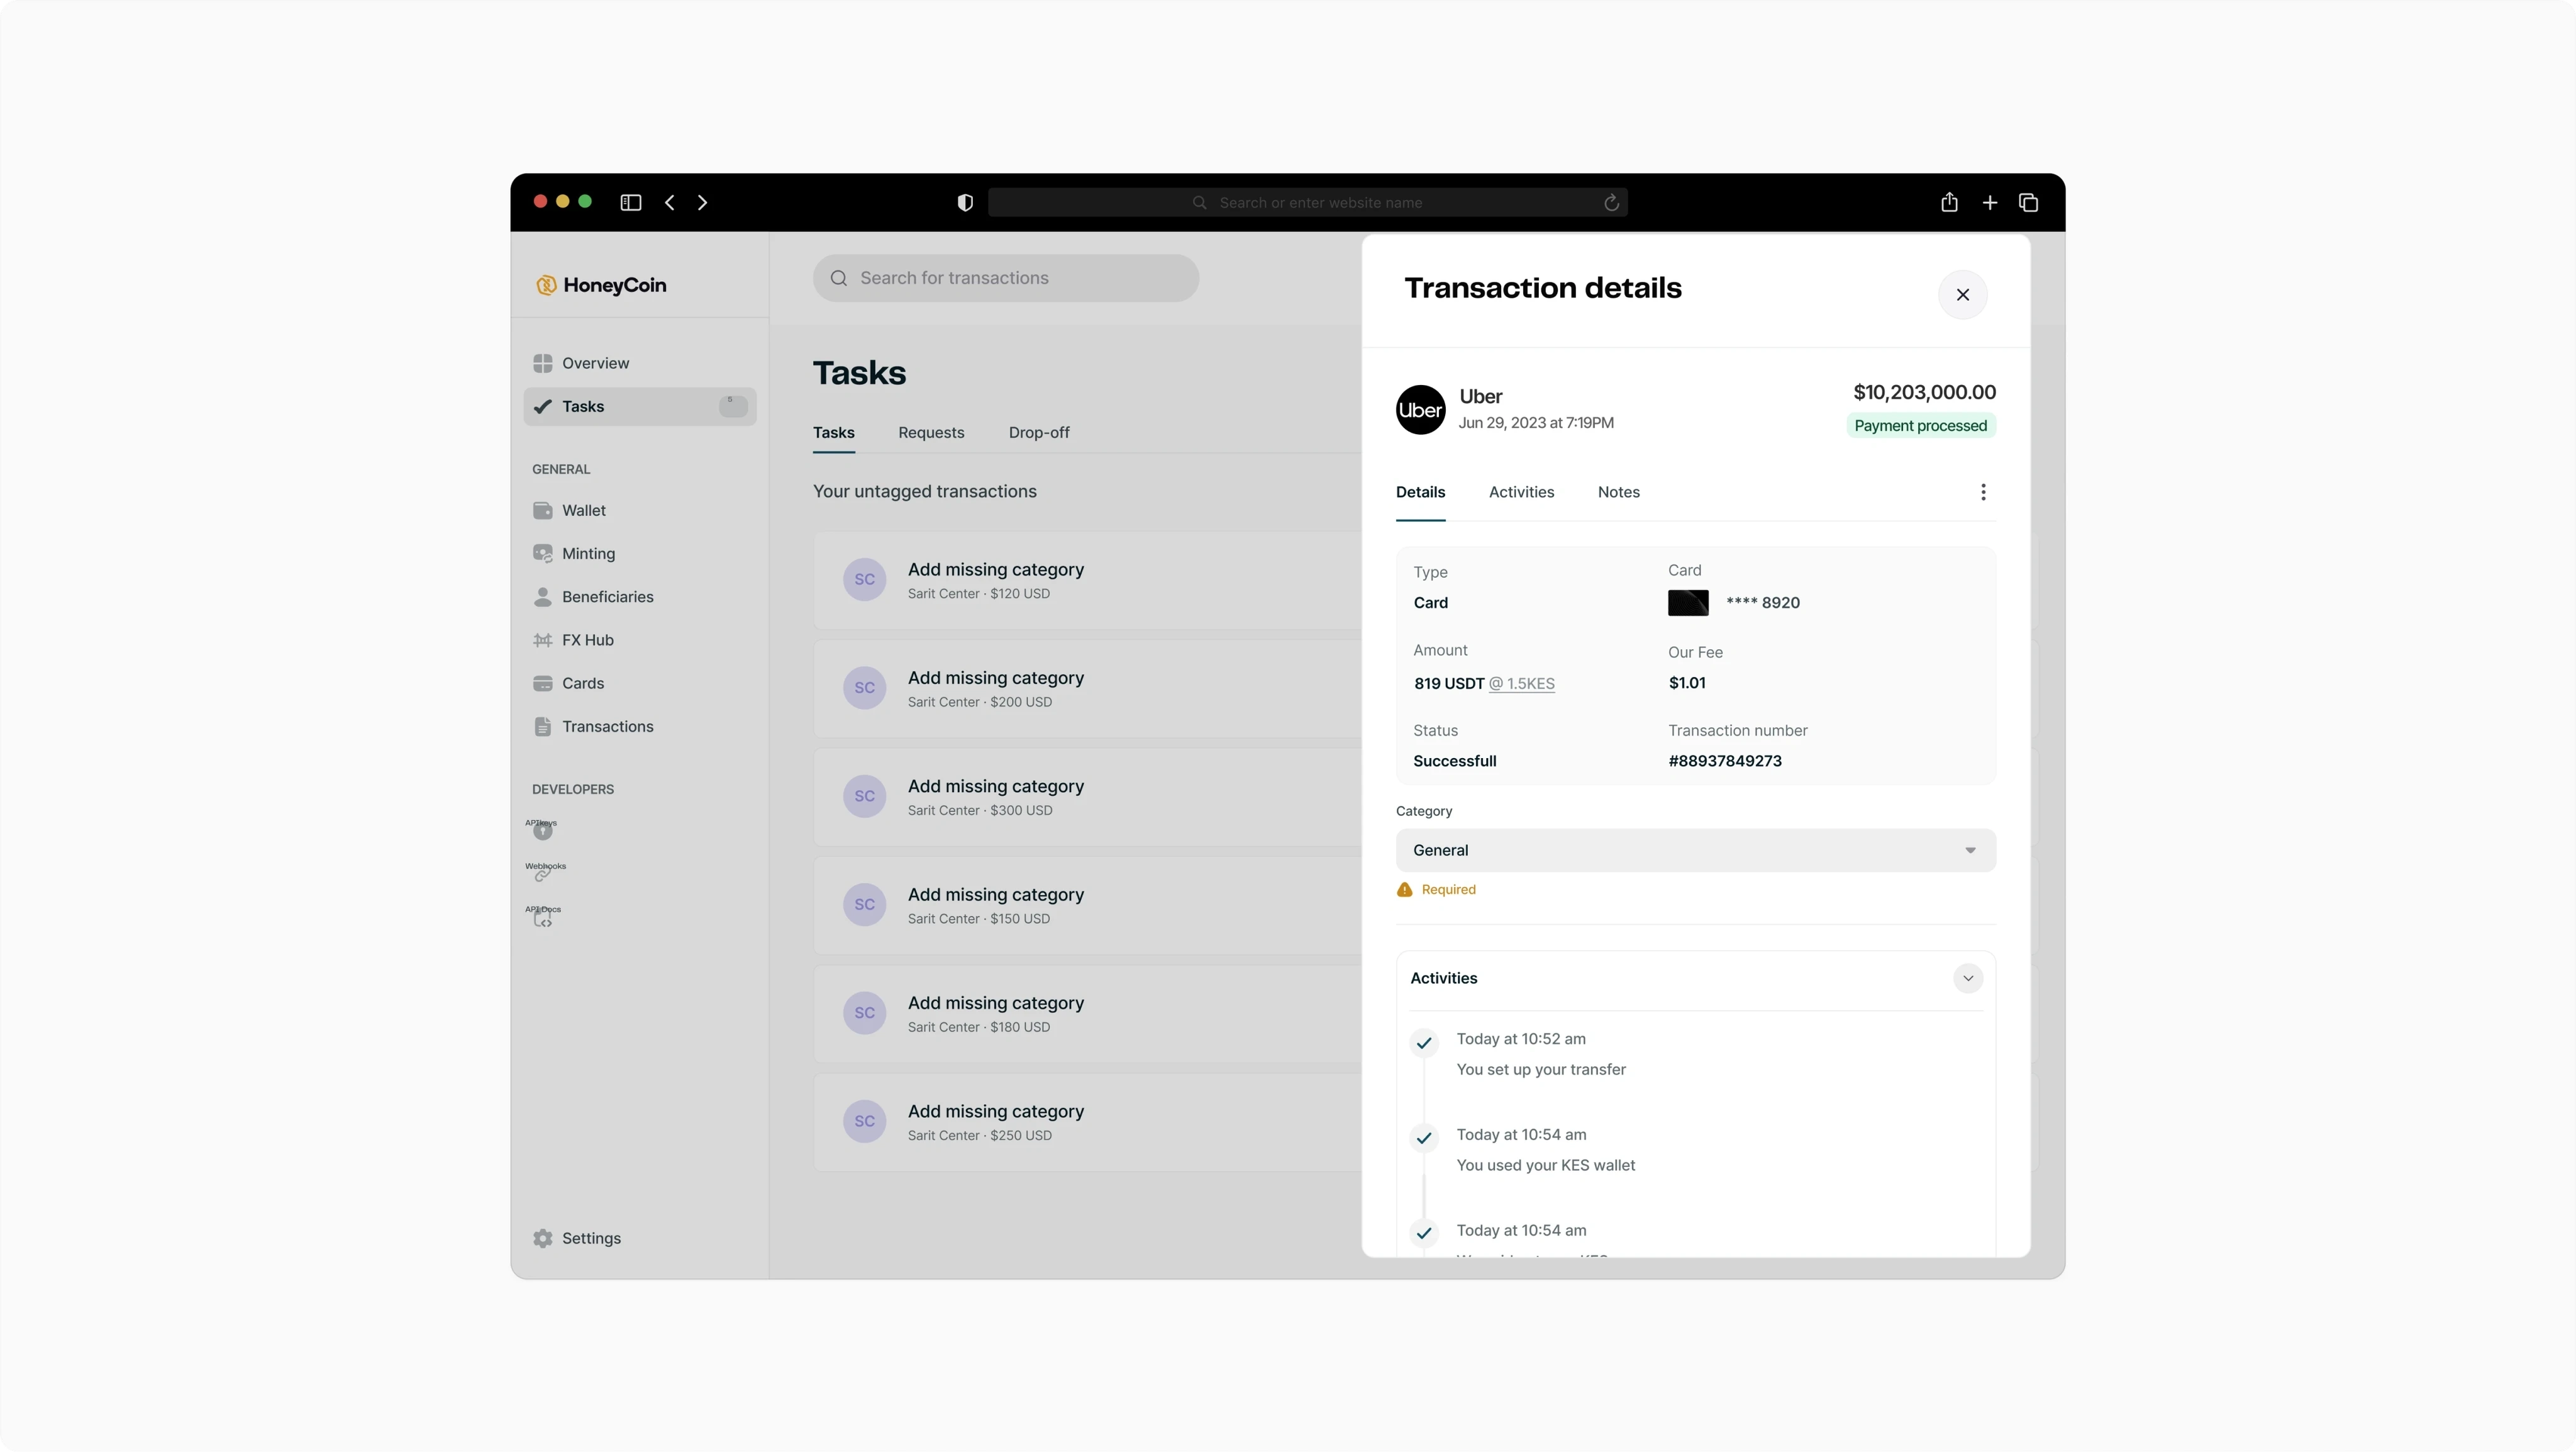Open Minting from the sidebar
Image resolution: width=2576 pixels, height=1452 pixels.
pyautogui.click(x=587, y=554)
